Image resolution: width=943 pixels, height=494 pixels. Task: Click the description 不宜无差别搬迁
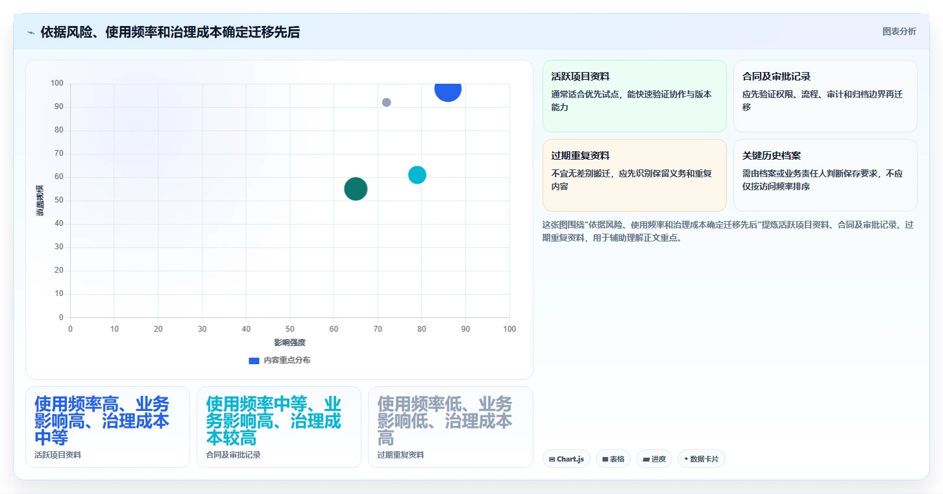(631, 180)
